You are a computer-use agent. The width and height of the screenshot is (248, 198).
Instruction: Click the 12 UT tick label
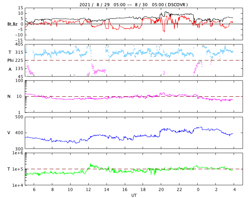[x=88, y=189]
